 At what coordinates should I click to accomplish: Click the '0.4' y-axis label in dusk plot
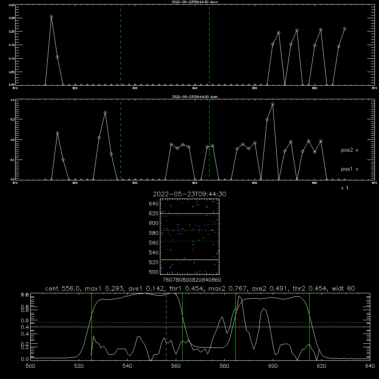click(x=12, y=100)
